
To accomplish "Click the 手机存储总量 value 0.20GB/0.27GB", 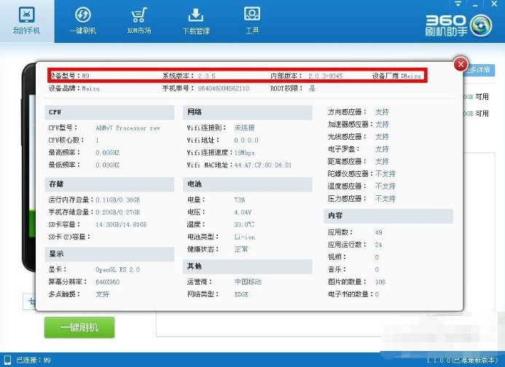I will (x=117, y=212).
